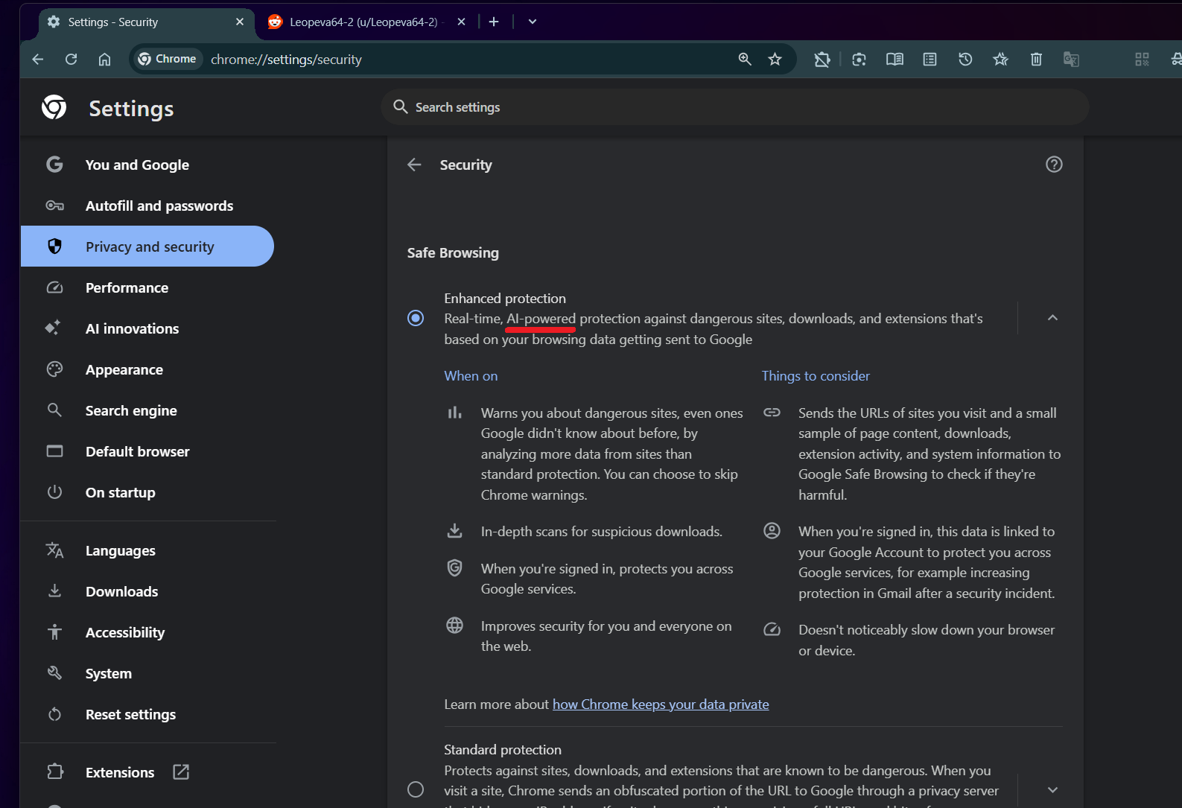Open the tab search dropdown arrow
Viewport: 1182px width, 808px height.
click(533, 22)
